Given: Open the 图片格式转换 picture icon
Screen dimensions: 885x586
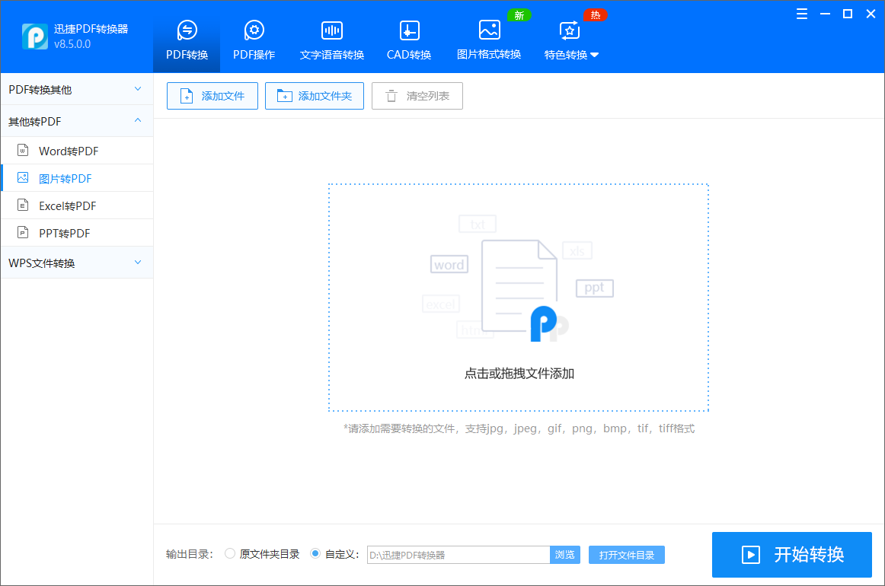Looking at the screenshot, I should point(490,30).
